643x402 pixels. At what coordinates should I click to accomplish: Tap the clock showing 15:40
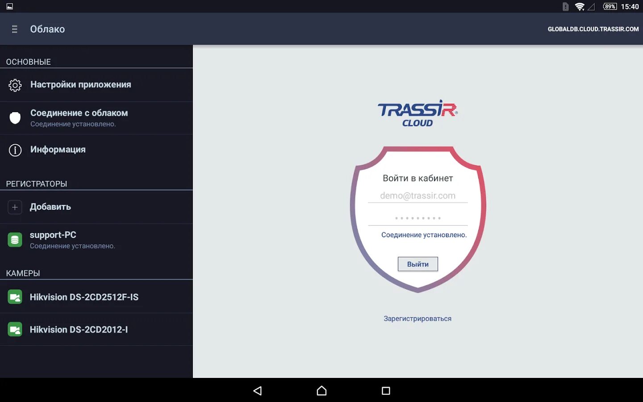(x=630, y=7)
